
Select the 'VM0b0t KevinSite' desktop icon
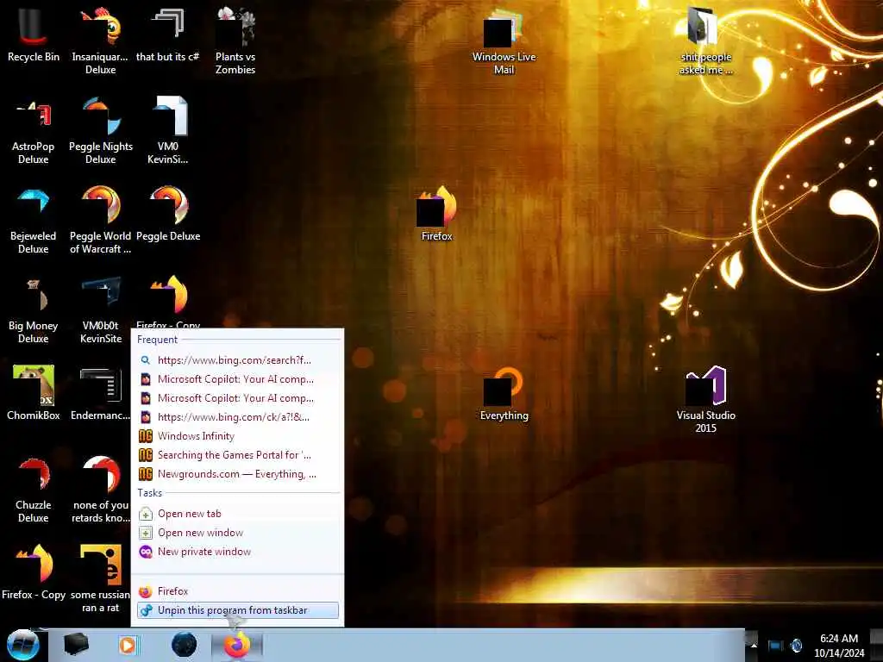101,309
